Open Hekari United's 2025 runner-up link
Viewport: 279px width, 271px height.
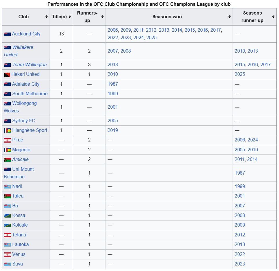(240, 74)
